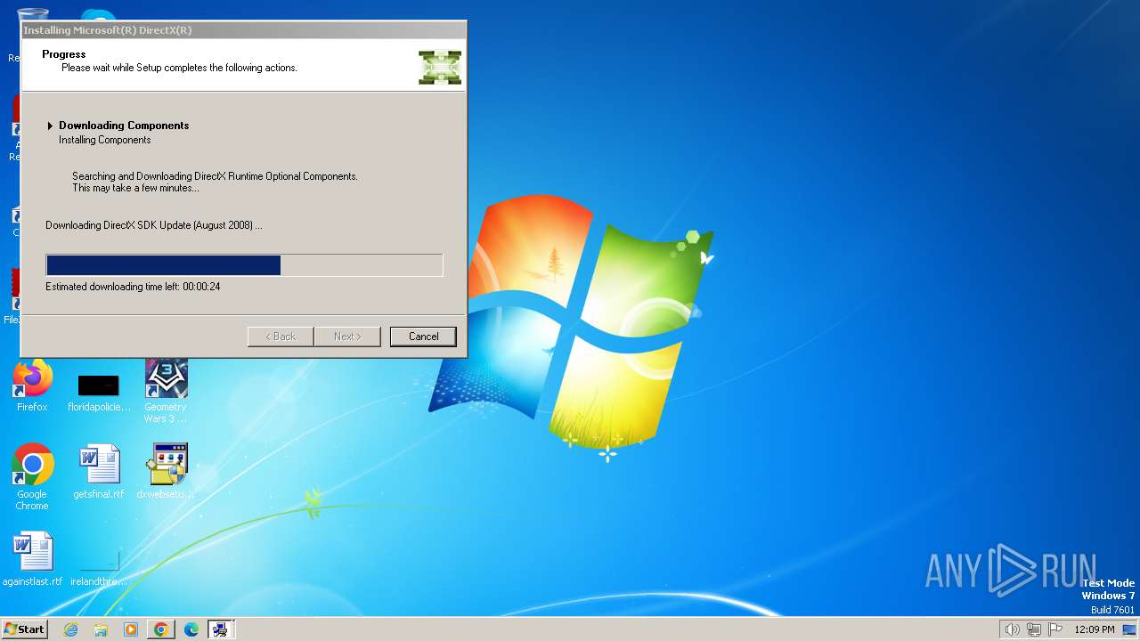Screen dimensions: 1140x641
Task: Open Microsoft Edge from the taskbar
Action: coord(191,629)
